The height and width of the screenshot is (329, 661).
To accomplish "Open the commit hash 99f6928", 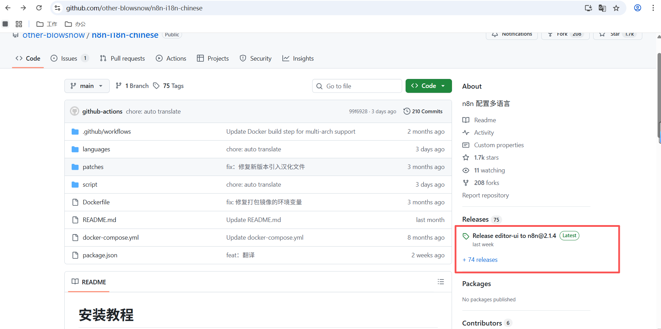I will 358,112.
